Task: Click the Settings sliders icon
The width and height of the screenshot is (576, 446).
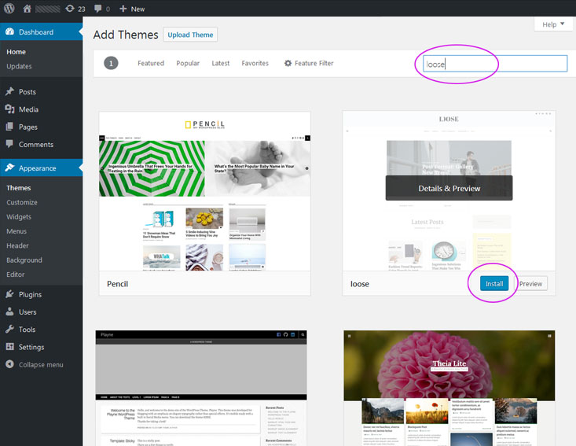Action: [10, 347]
